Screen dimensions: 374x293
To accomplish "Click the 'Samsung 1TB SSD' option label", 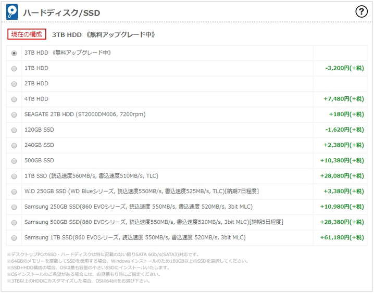I will point(135,237).
